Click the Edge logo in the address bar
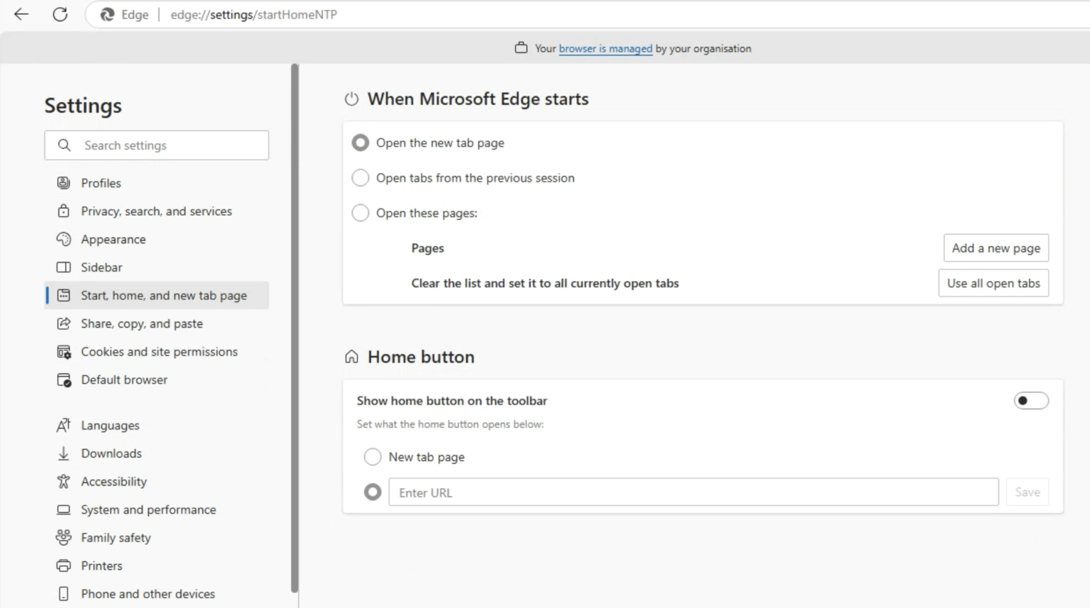1090x608 pixels. pos(107,14)
